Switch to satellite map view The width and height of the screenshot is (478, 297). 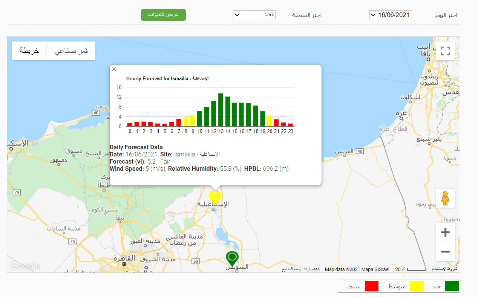pos(71,51)
